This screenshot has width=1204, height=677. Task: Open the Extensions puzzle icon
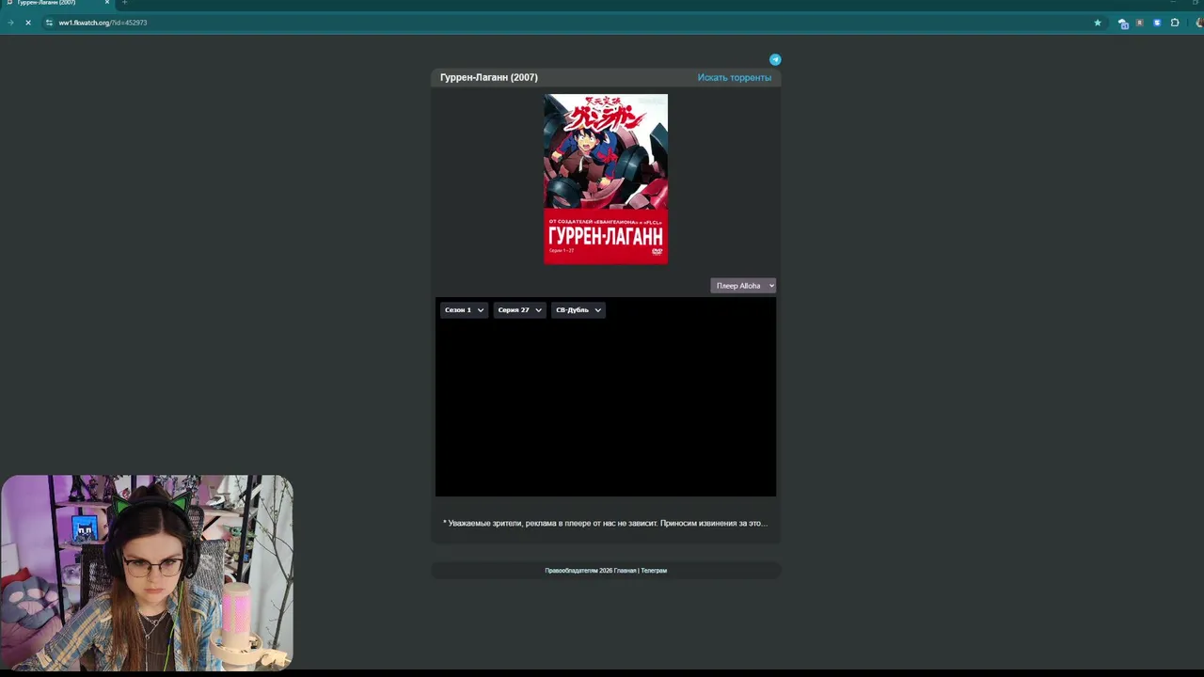click(x=1175, y=23)
